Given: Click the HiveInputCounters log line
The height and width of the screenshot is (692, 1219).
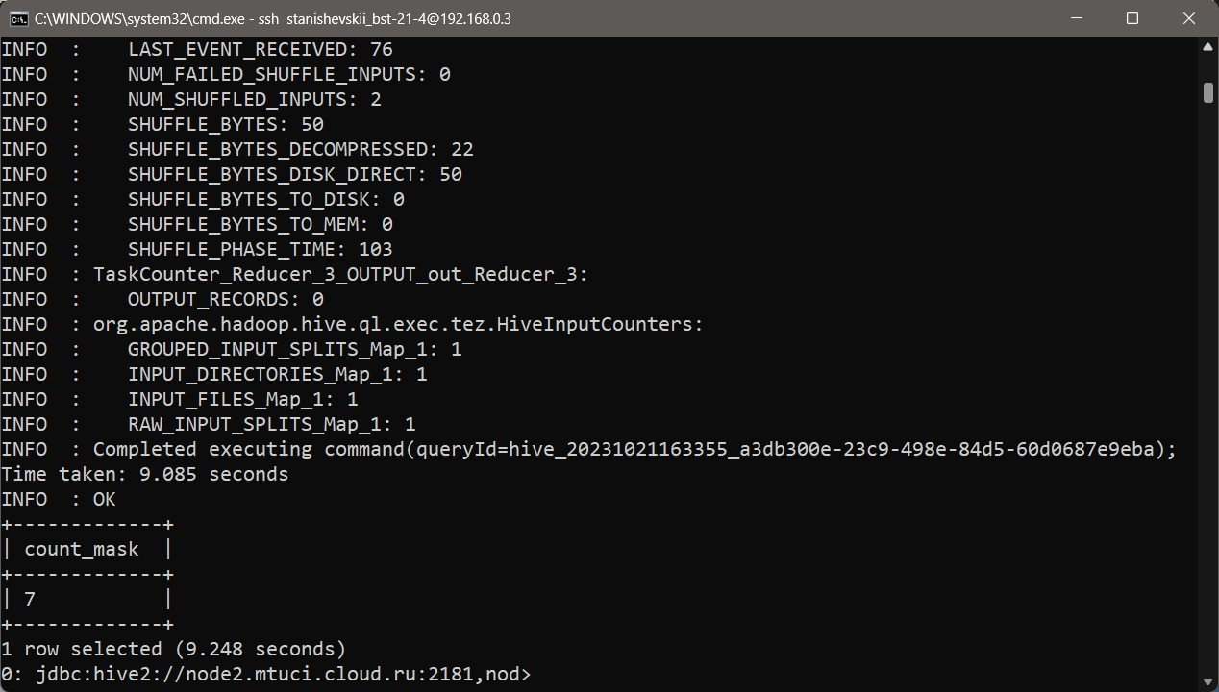Looking at the screenshot, I should [x=352, y=324].
